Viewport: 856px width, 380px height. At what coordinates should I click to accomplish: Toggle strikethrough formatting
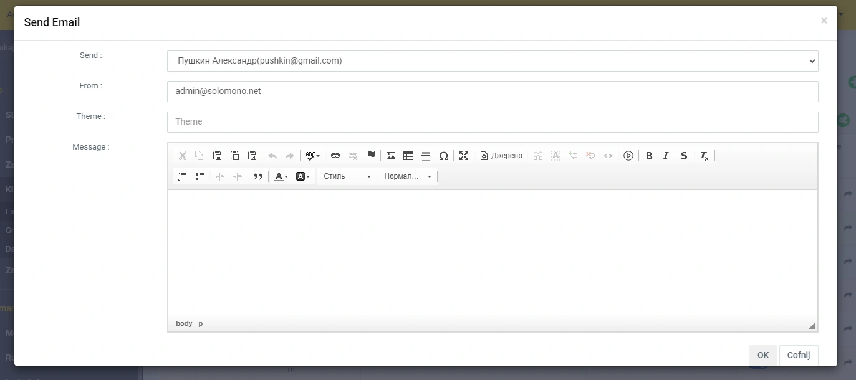(x=684, y=156)
